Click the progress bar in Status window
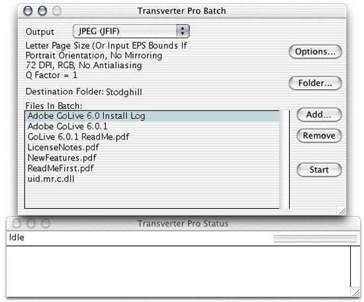Screen dimensions: 364x302 point(315,239)
